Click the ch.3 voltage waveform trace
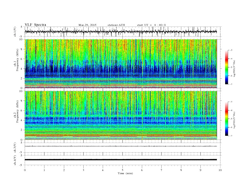Screen dimensions: 248x191 pos(121,146)
